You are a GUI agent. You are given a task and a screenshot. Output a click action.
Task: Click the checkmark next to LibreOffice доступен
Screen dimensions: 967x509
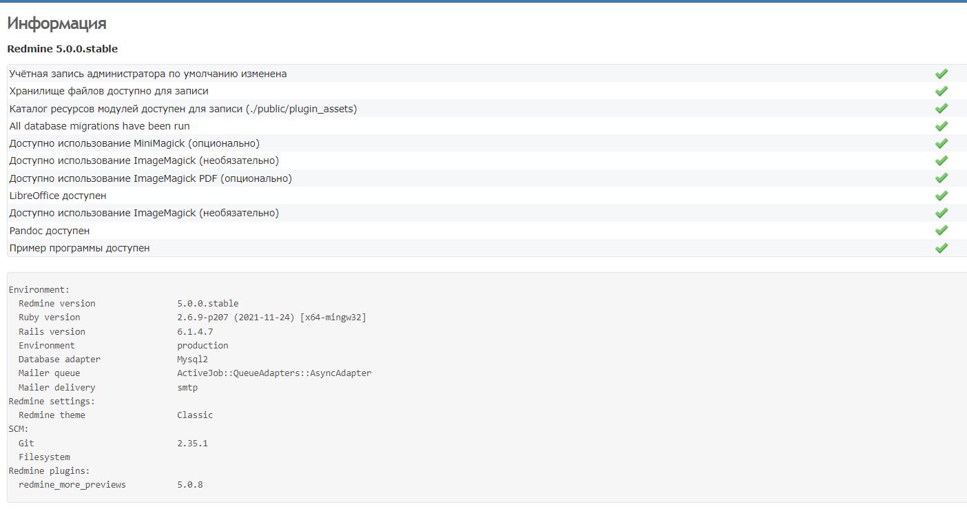point(942,196)
